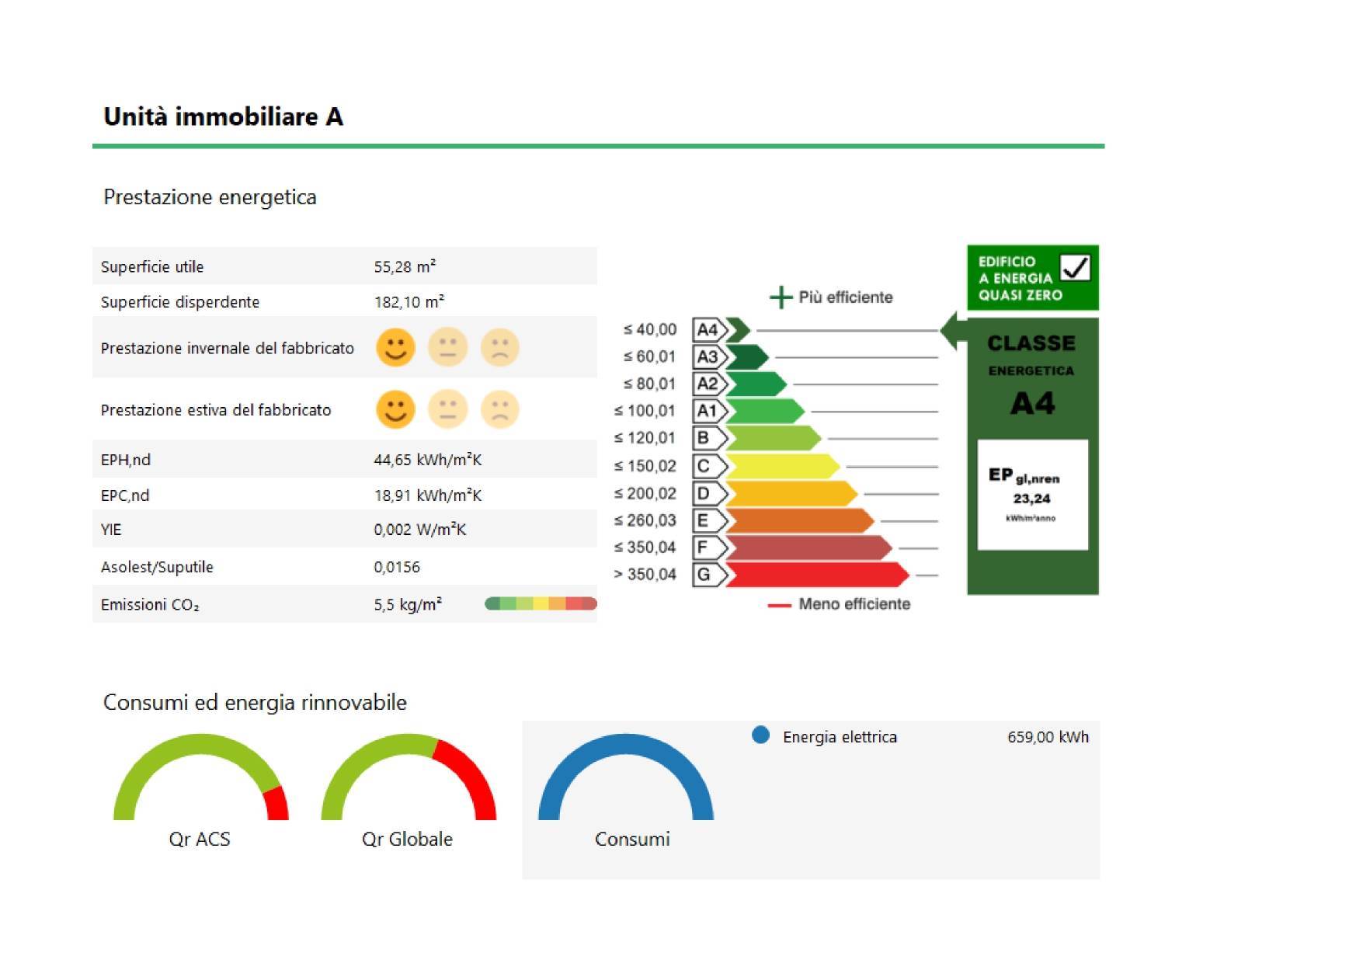1363x963 pixels.
Task: Click the red Meno efficiente minus icon
Action: (x=779, y=605)
